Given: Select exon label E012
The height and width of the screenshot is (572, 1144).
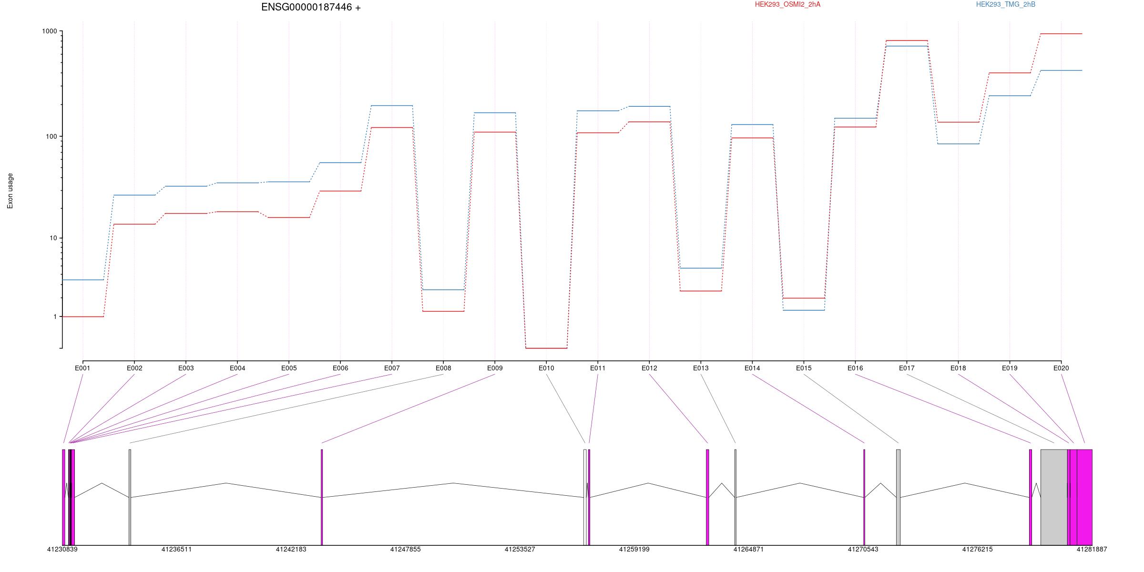Looking at the screenshot, I should click(649, 368).
